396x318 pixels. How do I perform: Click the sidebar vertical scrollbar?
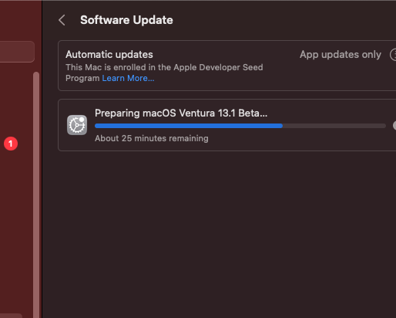click(x=36, y=195)
